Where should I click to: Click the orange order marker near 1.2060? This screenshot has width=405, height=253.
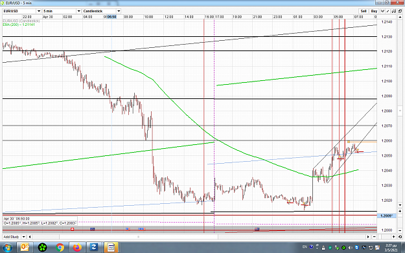click(349, 142)
